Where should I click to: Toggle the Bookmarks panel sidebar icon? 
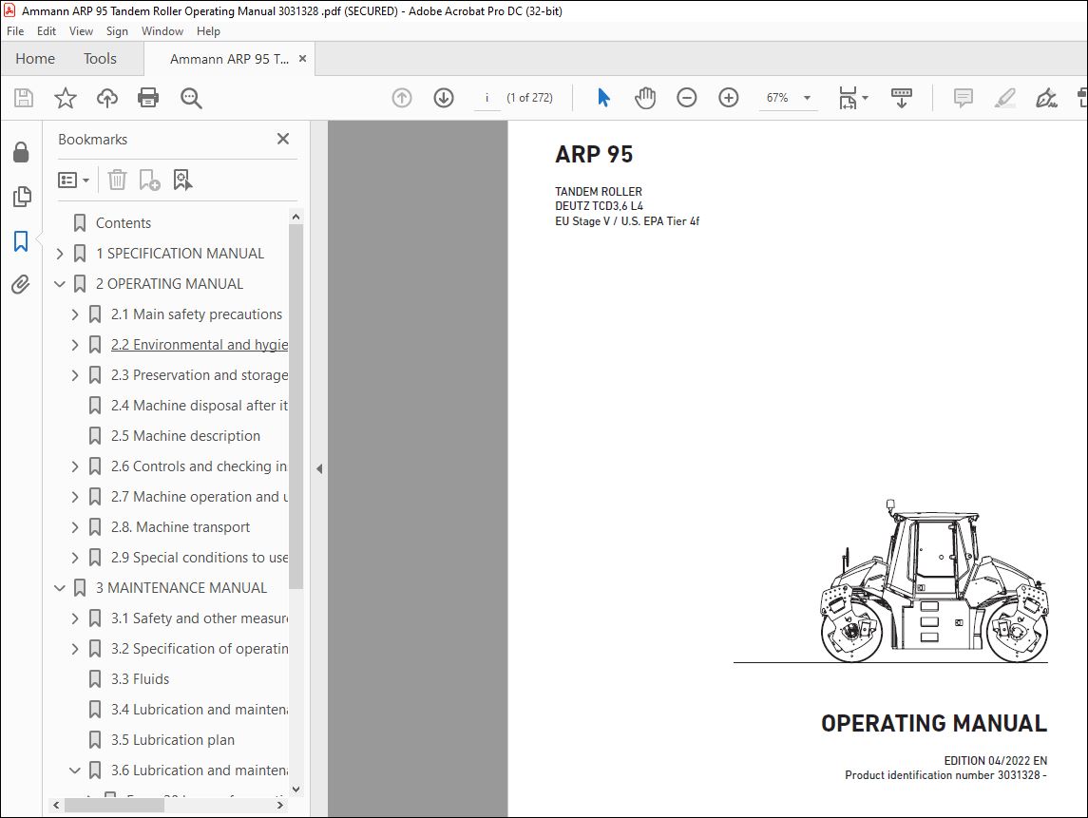[x=21, y=241]
